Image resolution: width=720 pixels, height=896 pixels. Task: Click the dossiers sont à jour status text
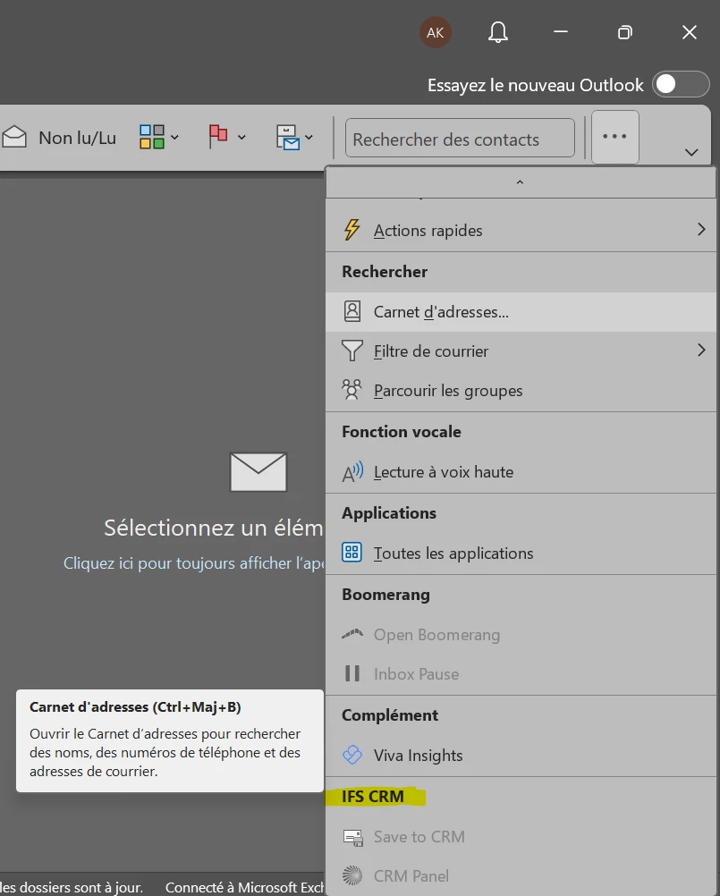click(72, 887)
